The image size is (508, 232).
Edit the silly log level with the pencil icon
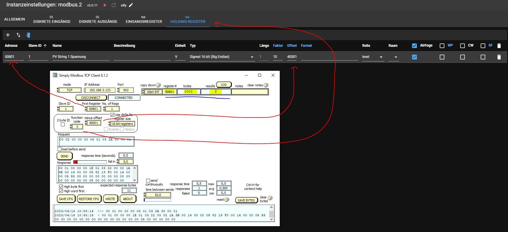point(131,5)
